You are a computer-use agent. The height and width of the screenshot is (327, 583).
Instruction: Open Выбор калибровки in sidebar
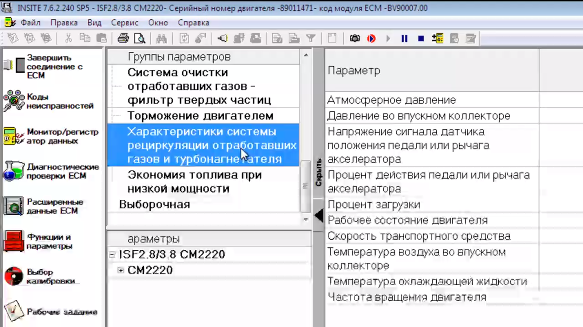tap(39, 276)
